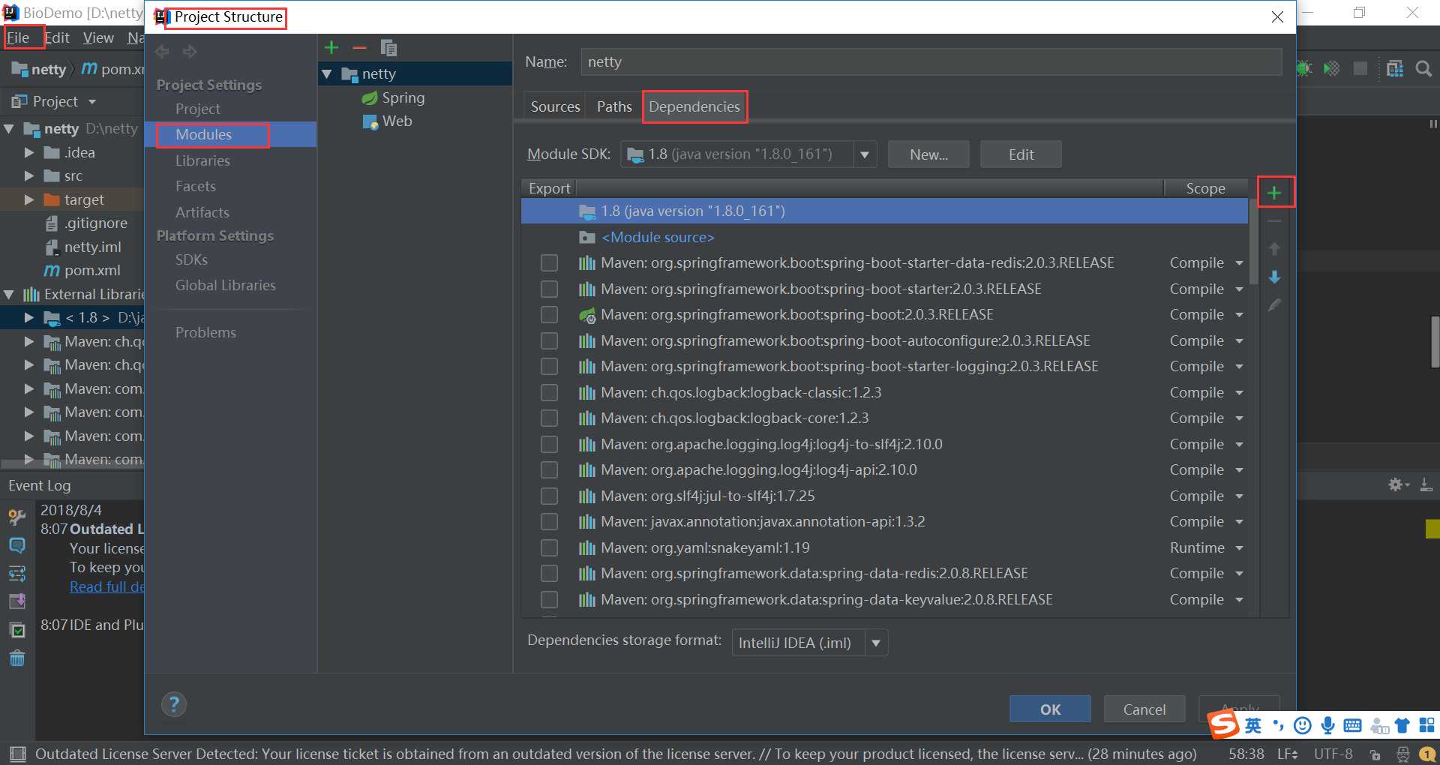This screenshot has width=1440, height=765.
Task: Collapse the netty module tree node
Action: 327,74
